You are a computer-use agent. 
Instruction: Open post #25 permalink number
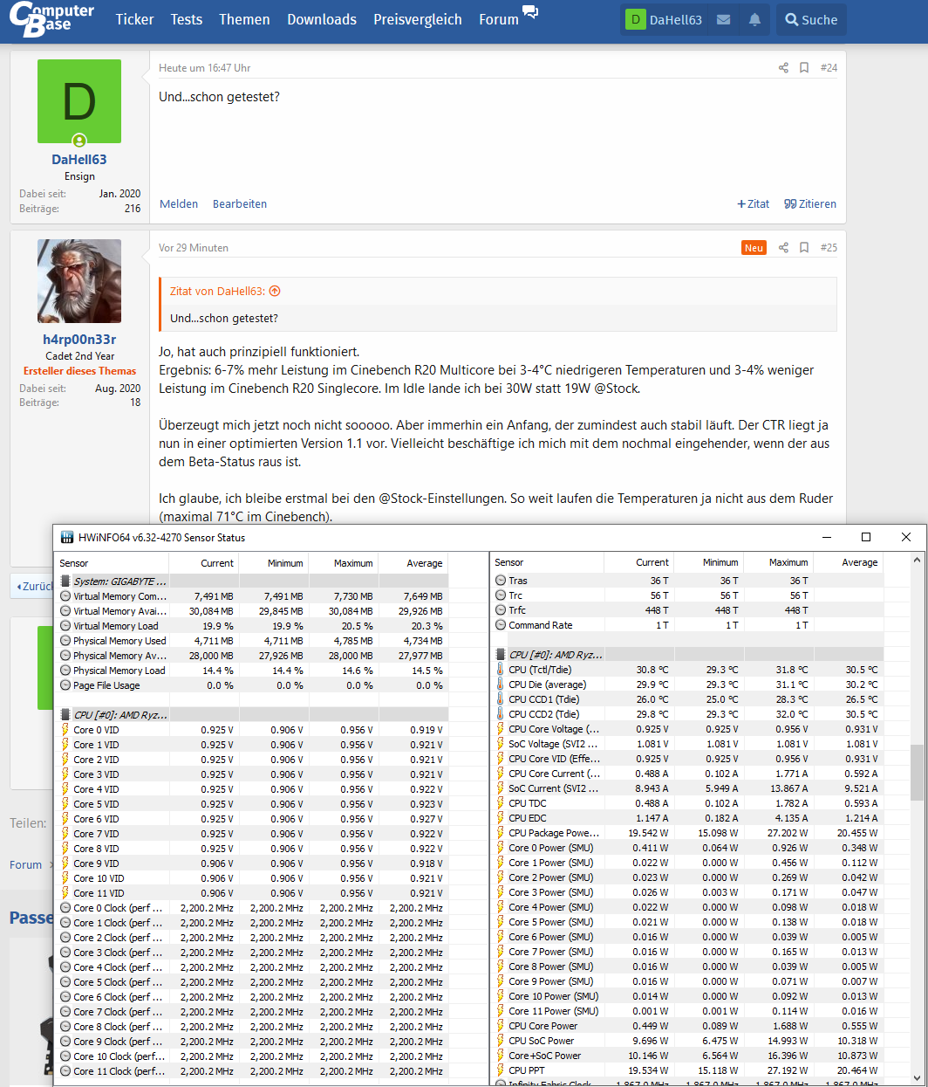pyautogui.click(x=829, y=247)
